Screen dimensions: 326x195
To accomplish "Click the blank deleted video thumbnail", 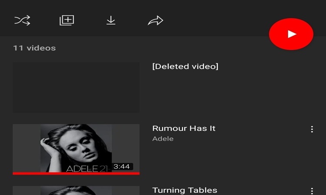I will pyautogui.click(x=76, y=87).
